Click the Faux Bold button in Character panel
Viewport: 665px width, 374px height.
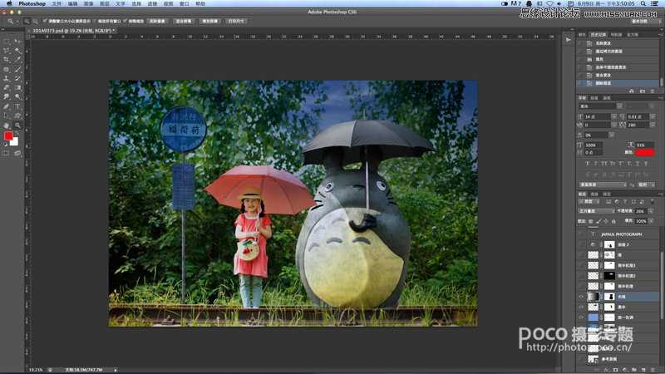[588, 163]
